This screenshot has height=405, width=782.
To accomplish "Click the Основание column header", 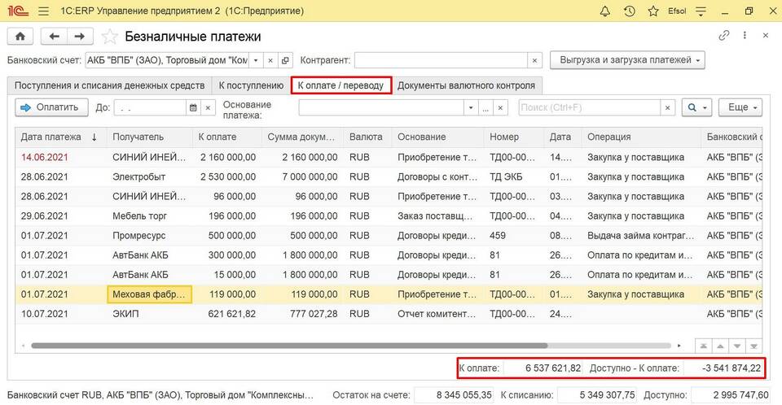I will pyautogui.click(x=437, y=137).
